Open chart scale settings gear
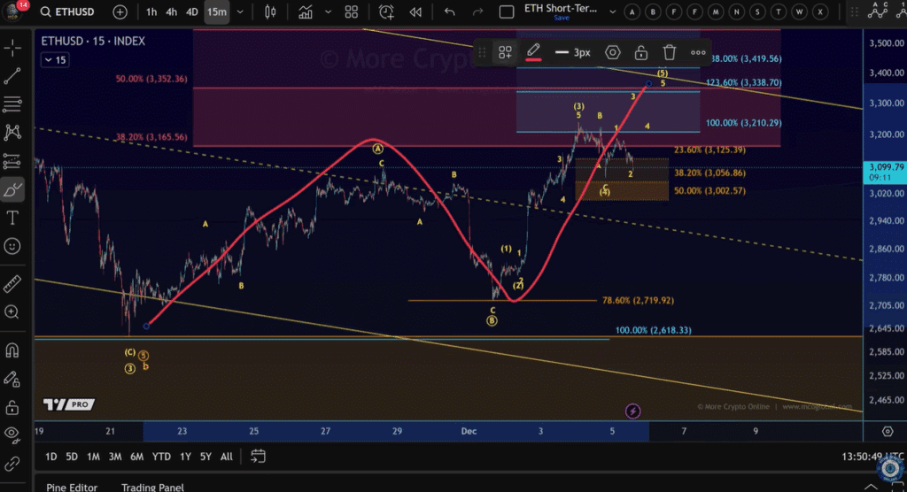 888,431
